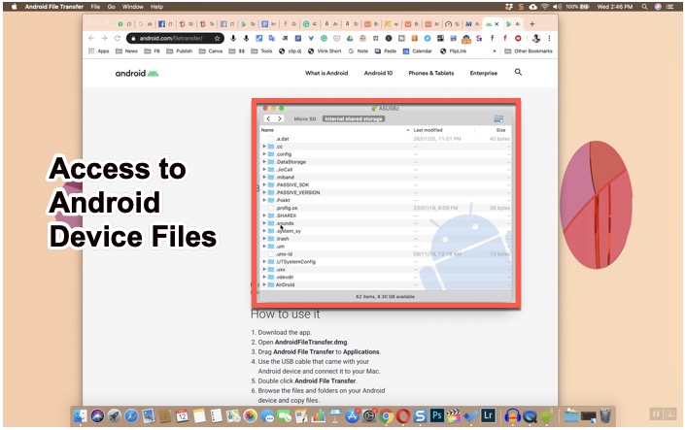This screenshot has height=430, width=685.
Task: Go back with the file window left arrow
Action: [x=268, y=118]
